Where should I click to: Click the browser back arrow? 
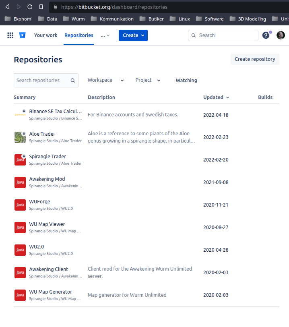(x=8, y=7)
